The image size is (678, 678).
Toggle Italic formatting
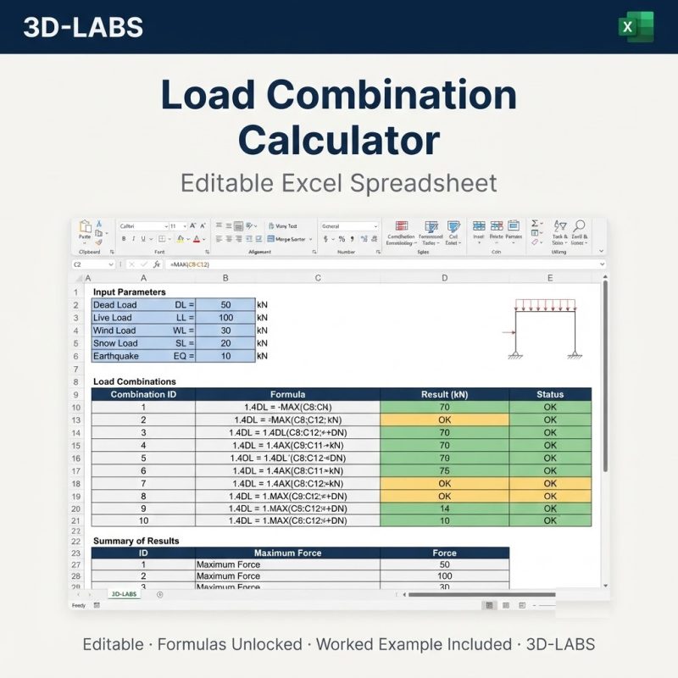tap(134, 239)
